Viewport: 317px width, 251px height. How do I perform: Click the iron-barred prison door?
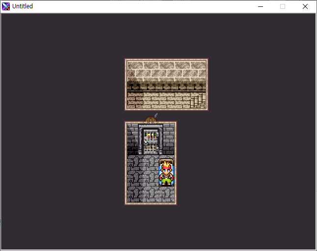coord(151,141)
